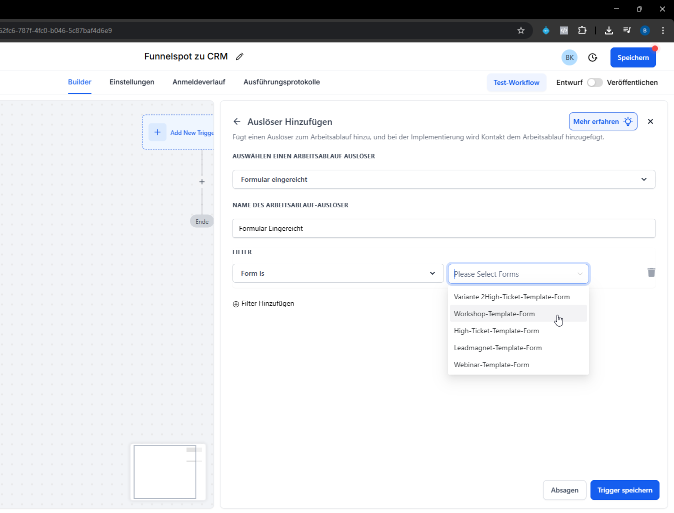Image resolution: width=674 pixels, height=513 pixels.
Task: Switch to the Builder tab
Action: (79, 82)
